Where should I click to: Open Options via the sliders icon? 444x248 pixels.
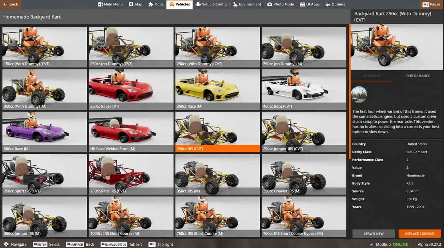click(328, 4)
